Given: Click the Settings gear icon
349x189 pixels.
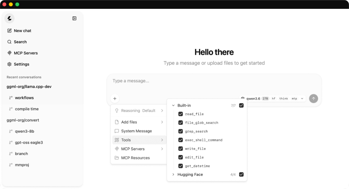Looking at the screenshot, I should click(9, 64).
